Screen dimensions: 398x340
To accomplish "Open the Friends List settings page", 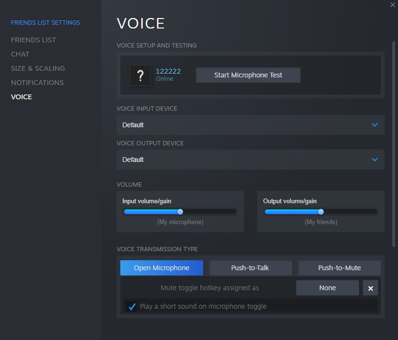I will [33, 40].
